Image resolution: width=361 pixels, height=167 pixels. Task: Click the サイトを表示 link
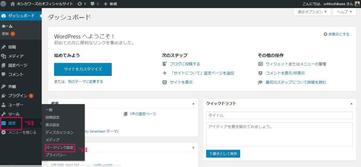pyautogui.click(x=181, y=82)
